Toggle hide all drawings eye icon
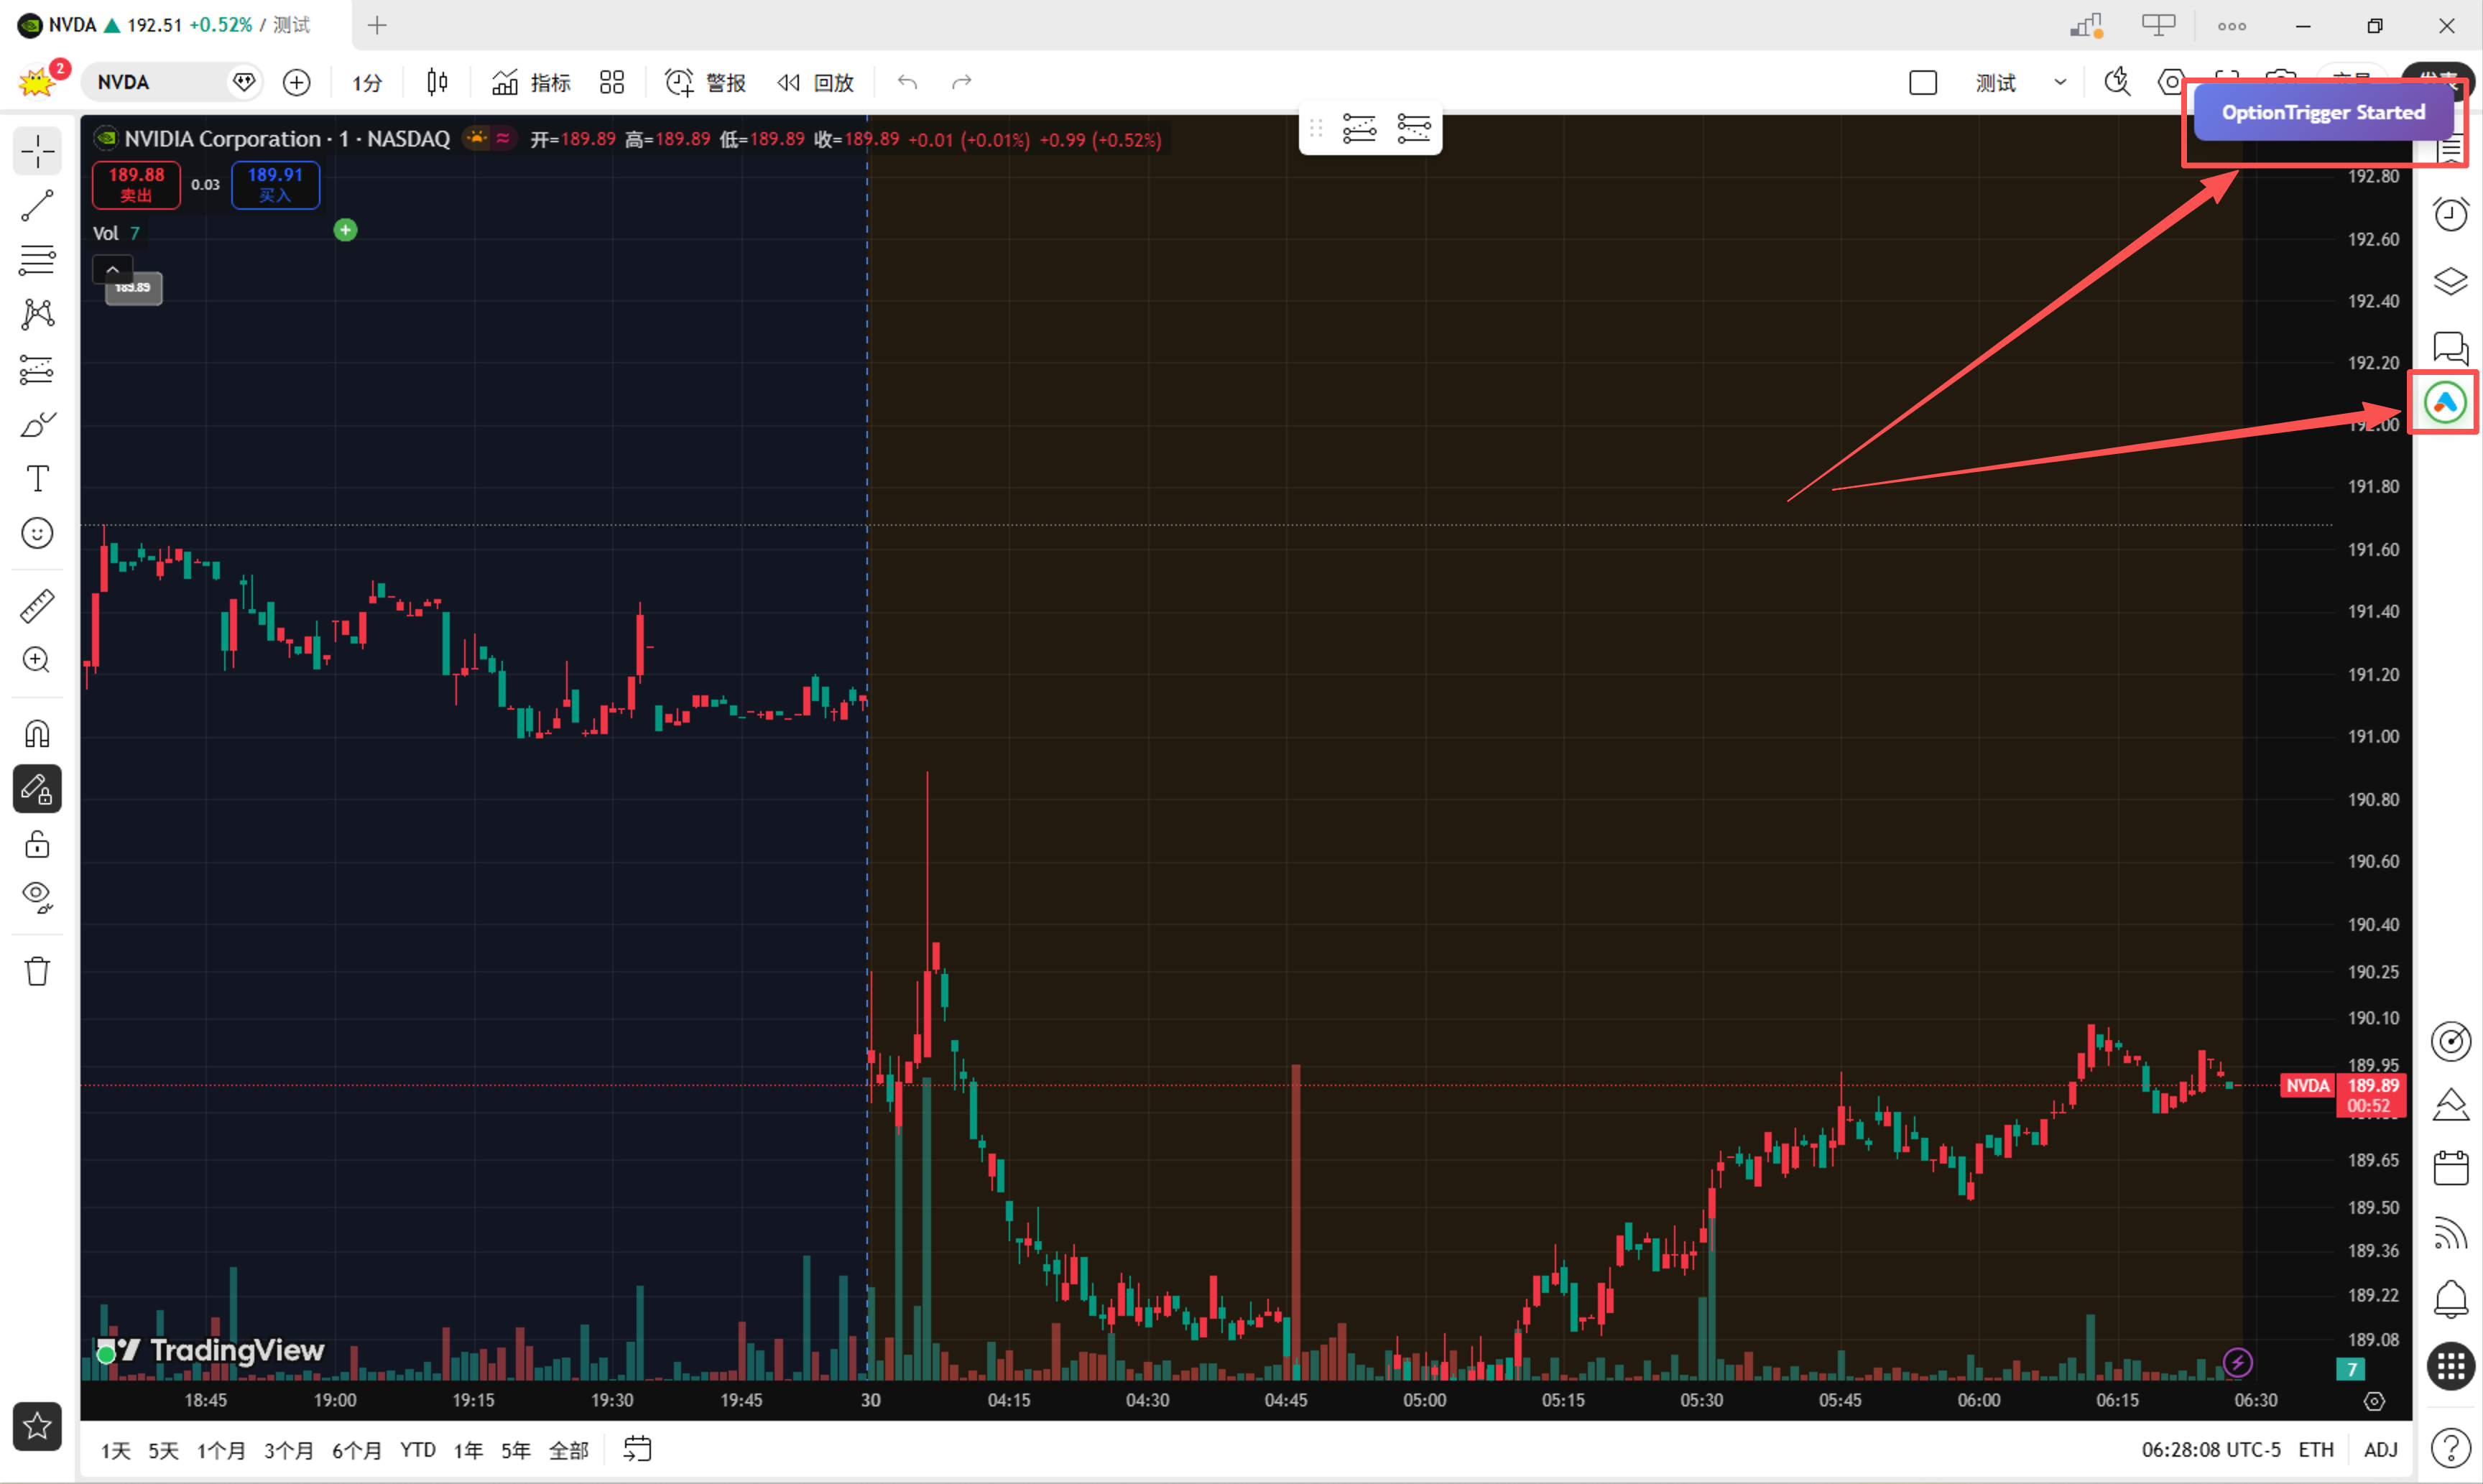Image resolution: width=2483 pixels, height=1484 pixels. click(37, 897)
